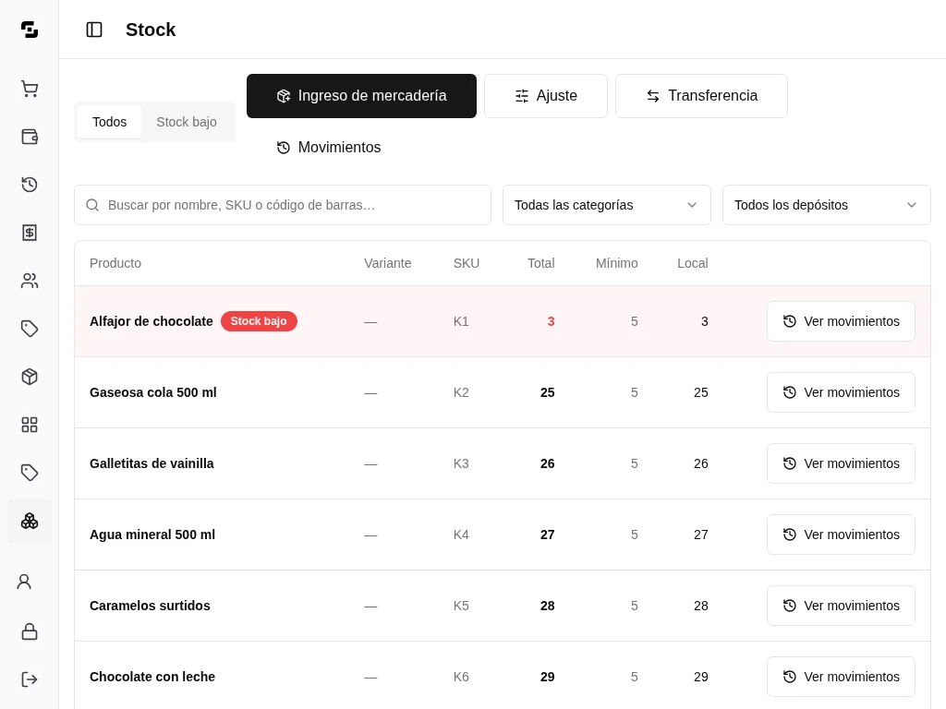Viewport: 946px width, 709px height.
Task: Click the Ingreso de mercadería button
Action: coord(361,96)
